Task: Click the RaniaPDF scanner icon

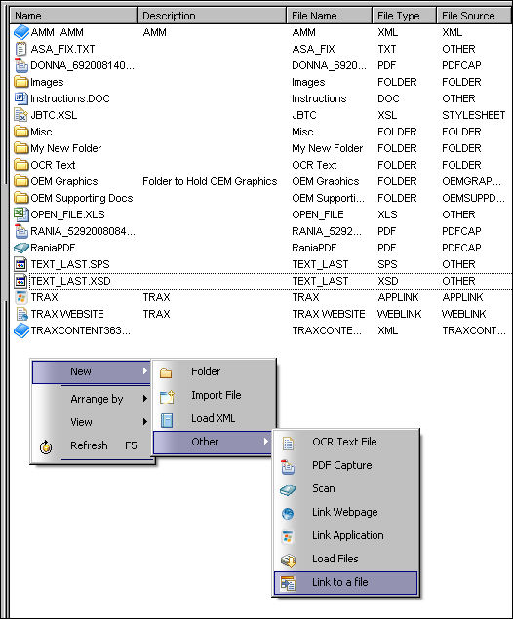Action: click(x=21, y=248)
